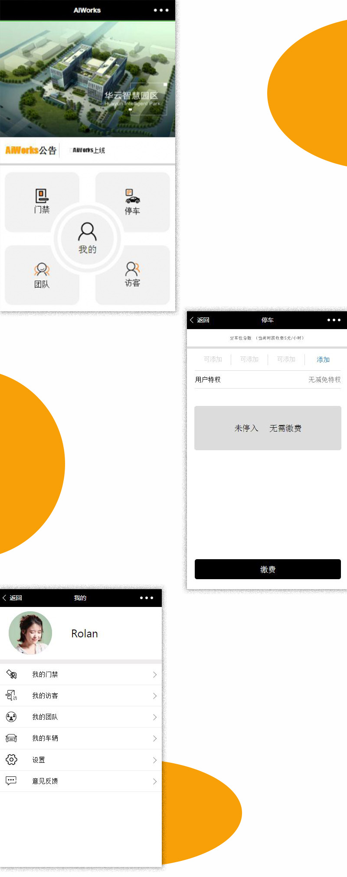Click the 设置 gear icon
This screenshot has height=877, width=347.
[x=11, y=760]
